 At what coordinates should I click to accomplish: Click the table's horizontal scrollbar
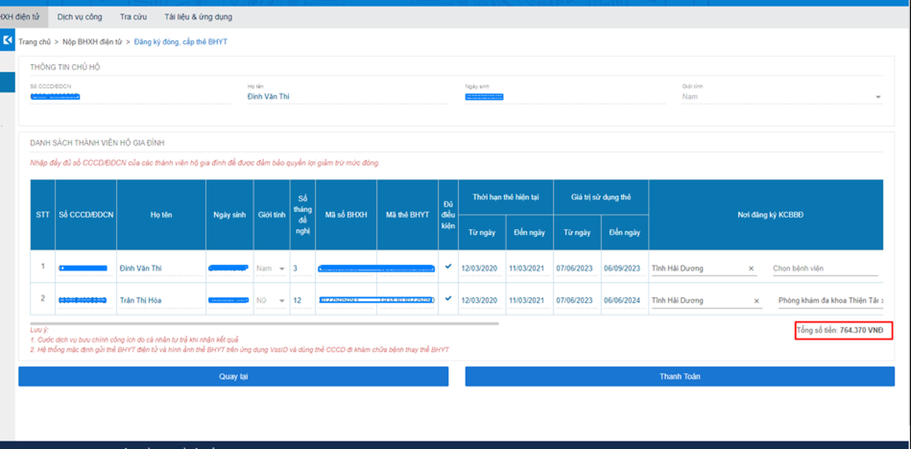(x=265, y=323)
